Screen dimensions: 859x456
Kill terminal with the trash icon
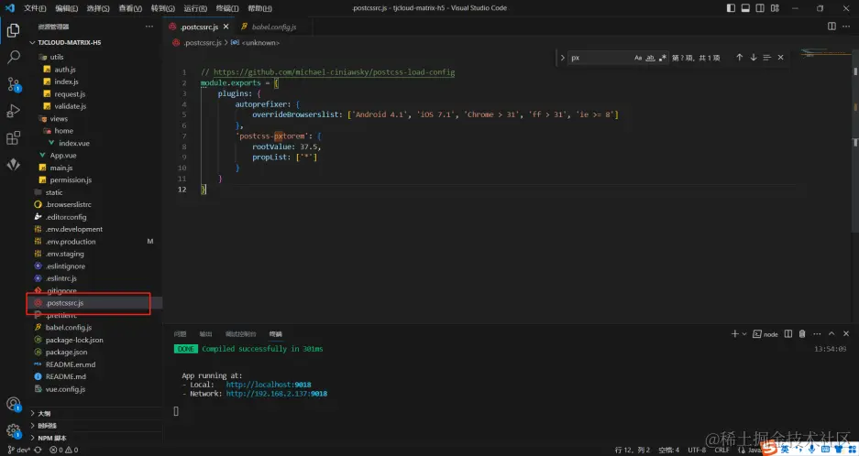[802, 334]
